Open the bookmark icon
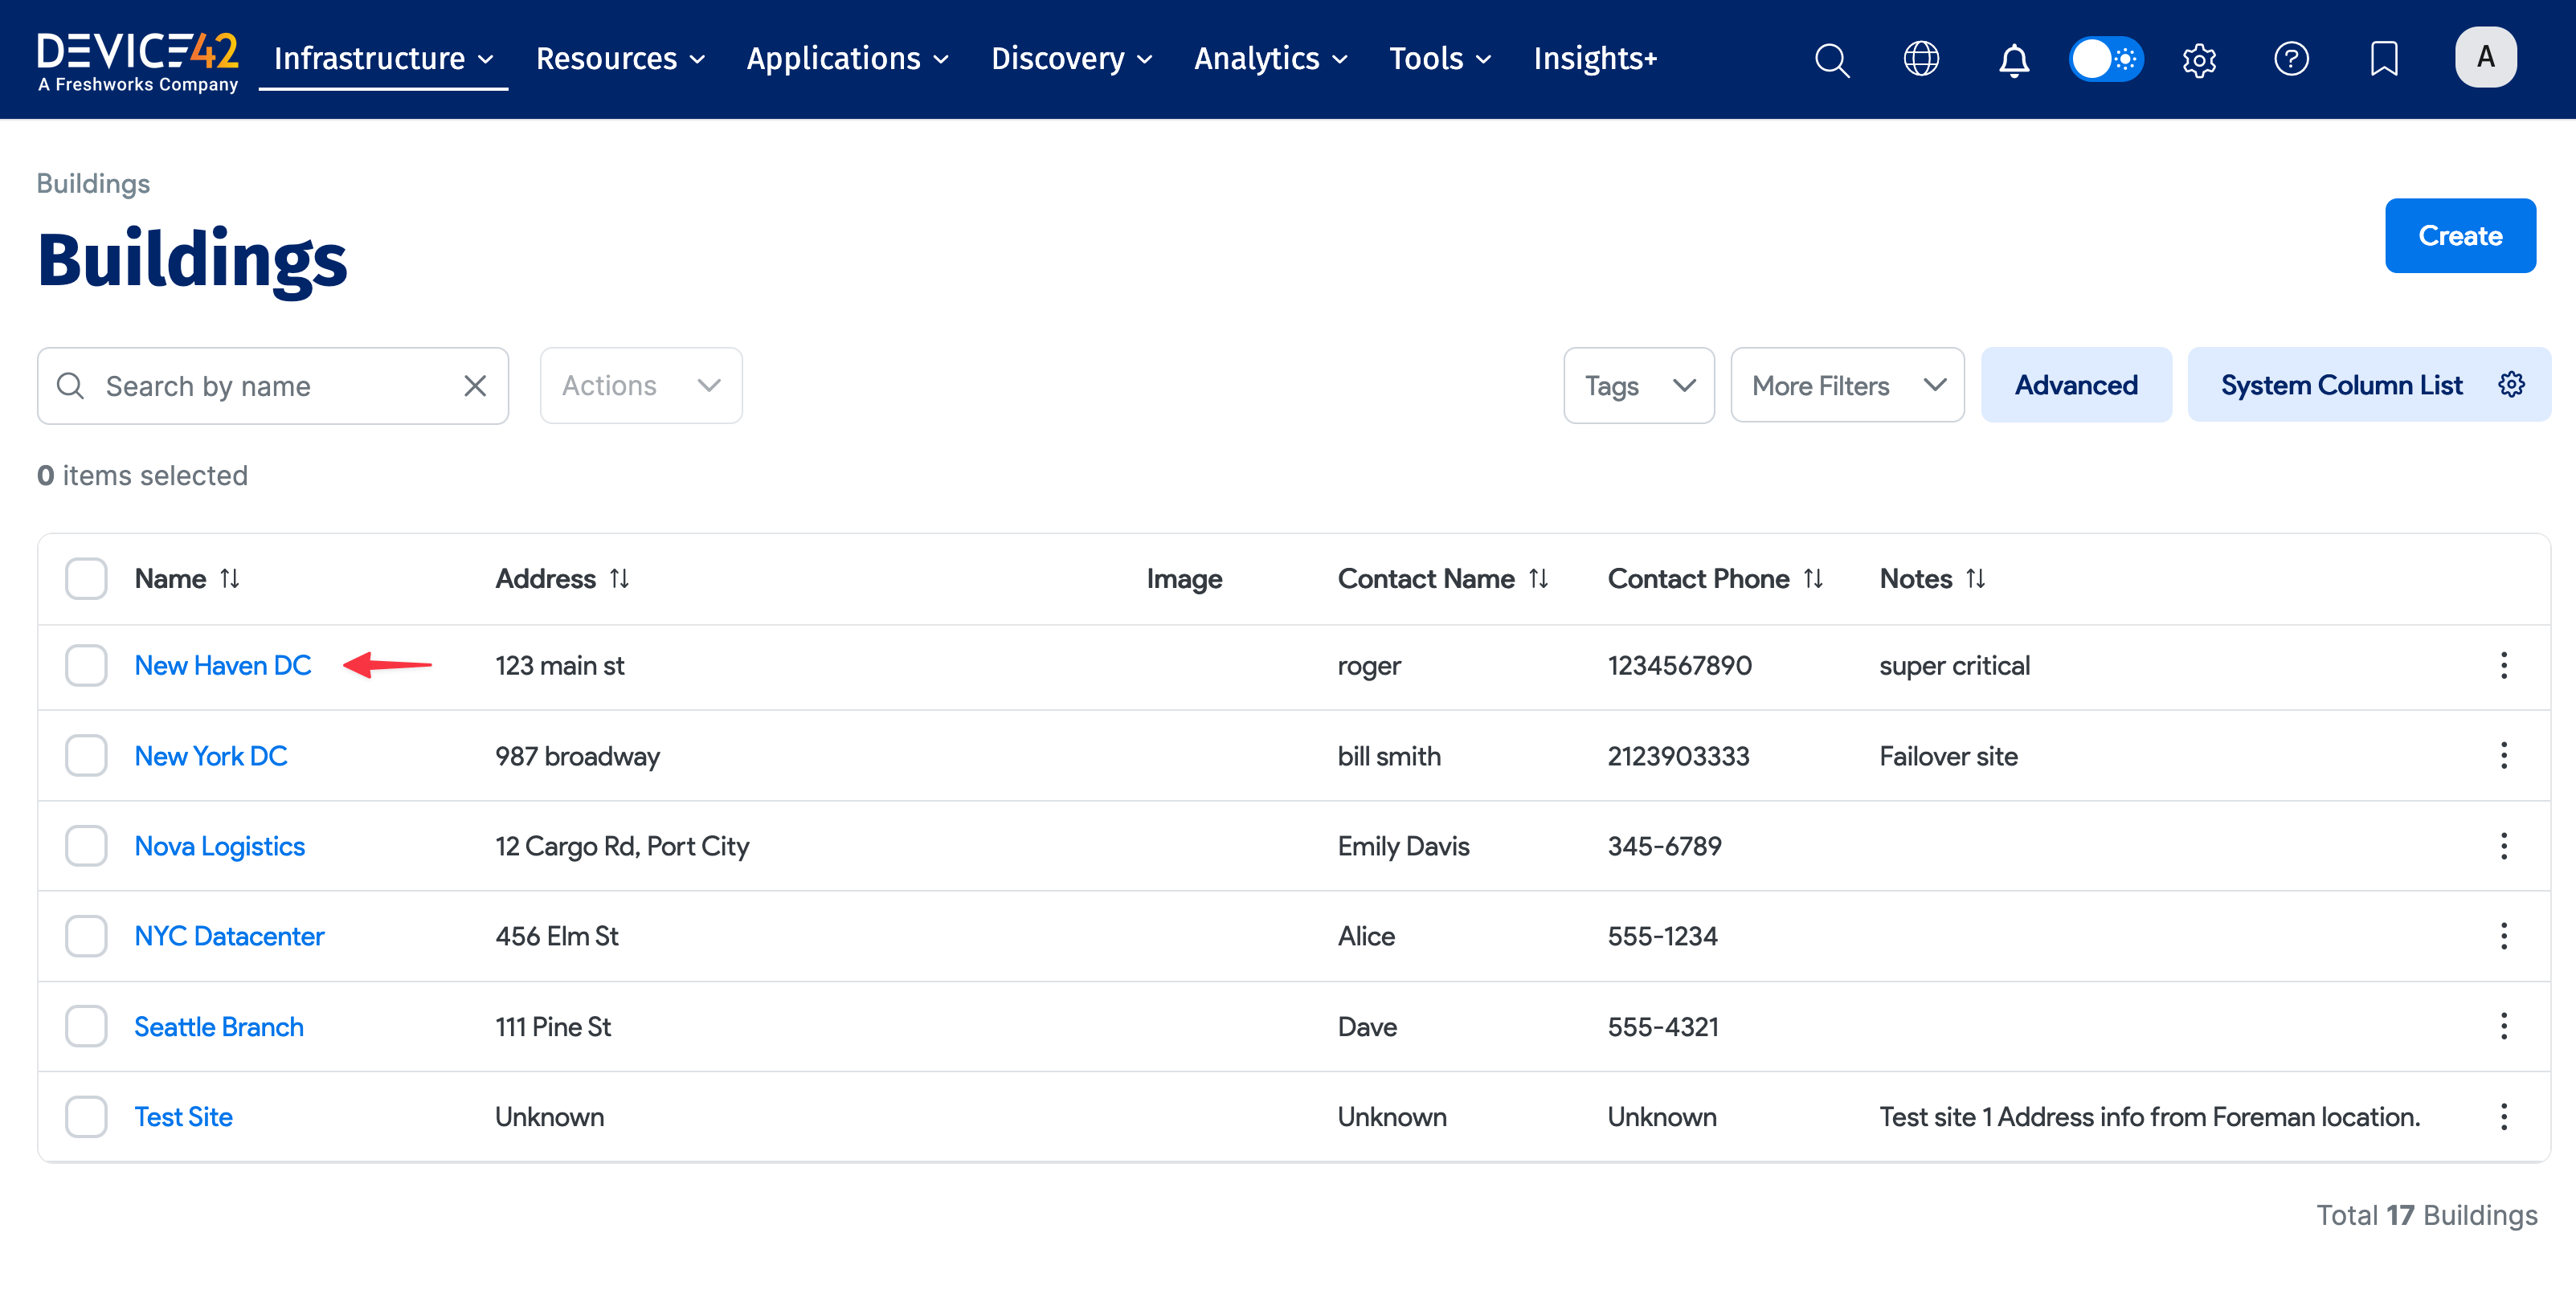 2384,59
